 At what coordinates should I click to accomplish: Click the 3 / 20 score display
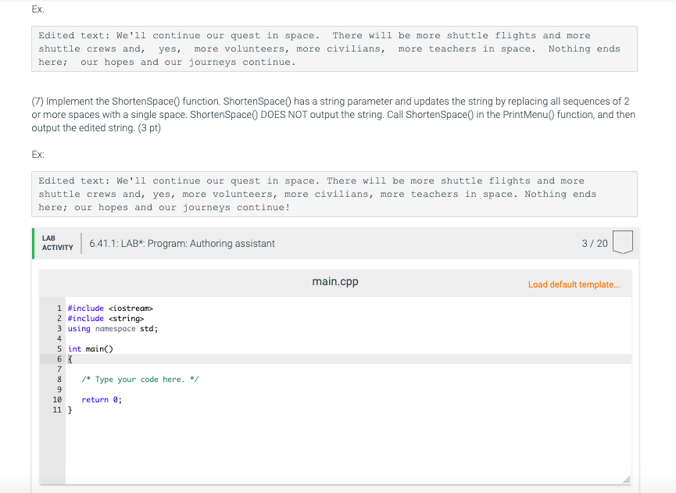[593, 243]
